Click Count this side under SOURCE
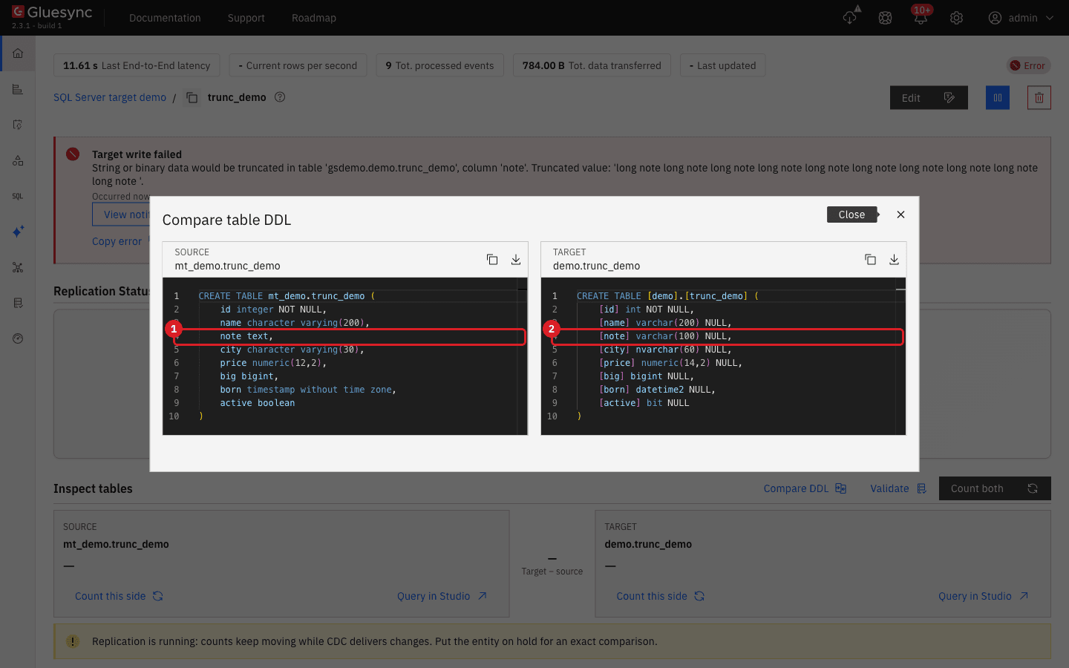The width and height of the screenshot is (1069, 668). tap(110, 596)
